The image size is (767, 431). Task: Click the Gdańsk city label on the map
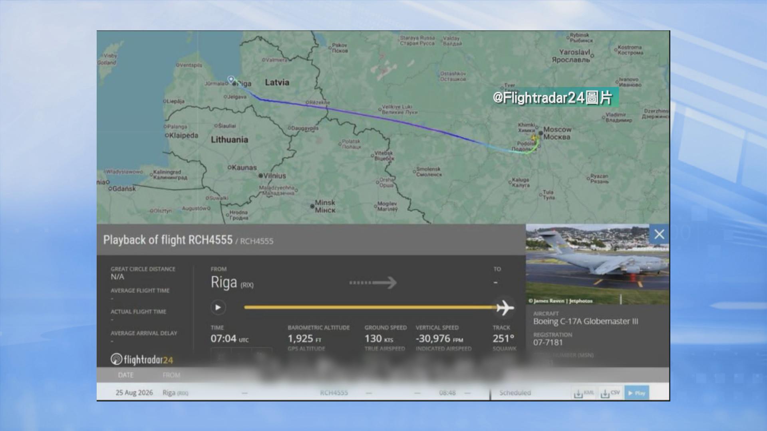[x=124, y=189]
